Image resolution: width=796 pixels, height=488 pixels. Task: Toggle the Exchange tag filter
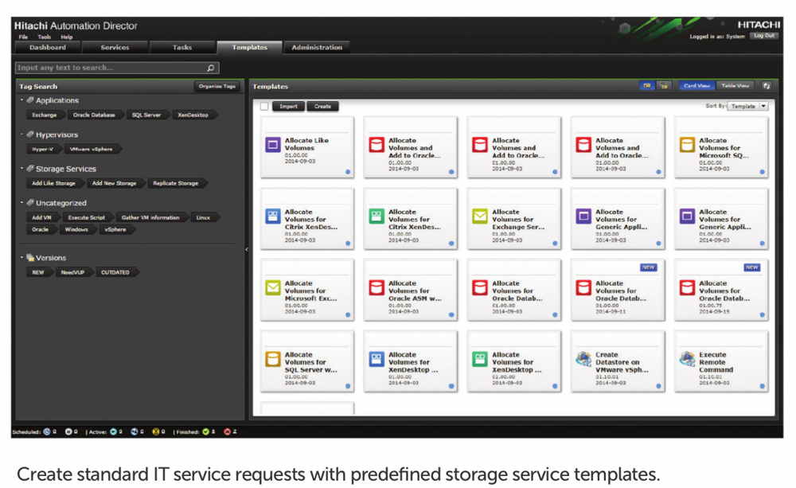click(x=45, y=115)
